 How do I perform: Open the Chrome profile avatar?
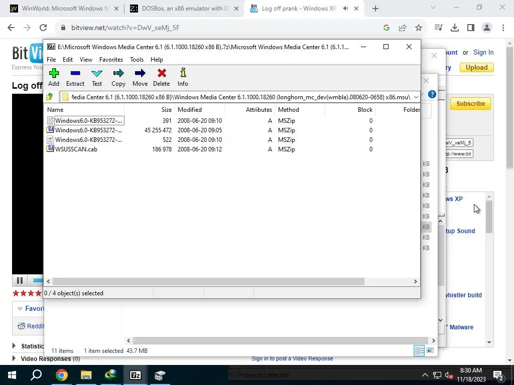(487, 28)
